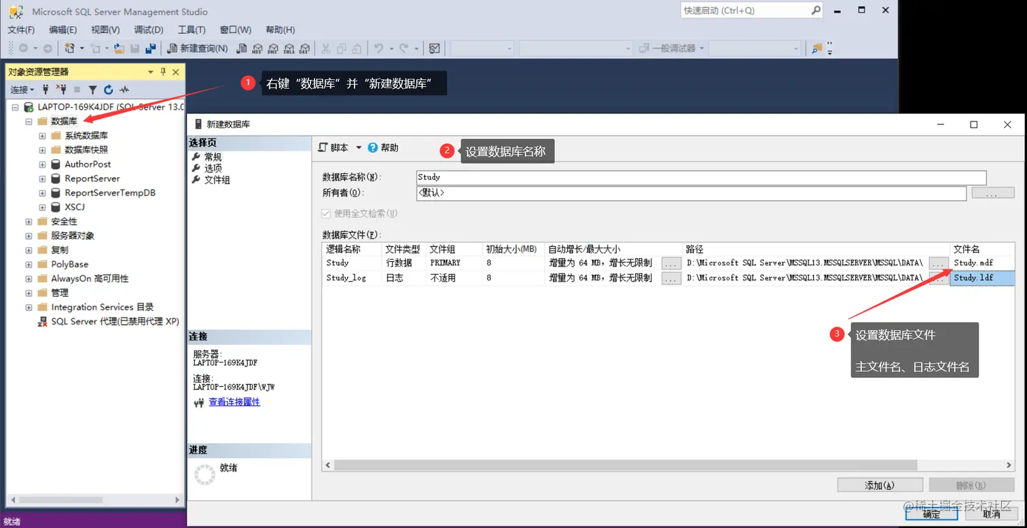Click the XMLA query icon
Viewport: 1027px width, 528px height.
(x=289, y=48)
